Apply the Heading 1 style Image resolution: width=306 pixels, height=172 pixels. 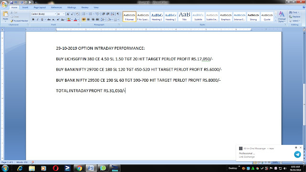click(x=157, y=17)
